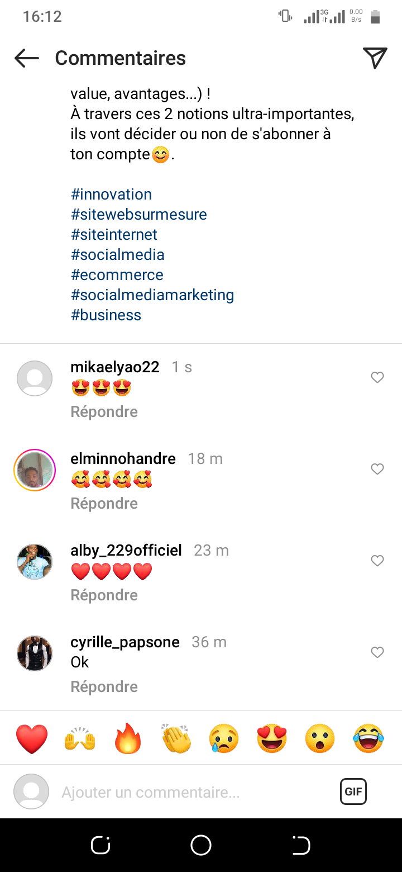Like cyrille_papsone's comment
Image resolution: width=402 pixels, height=872 pixels.
[377, 652]
